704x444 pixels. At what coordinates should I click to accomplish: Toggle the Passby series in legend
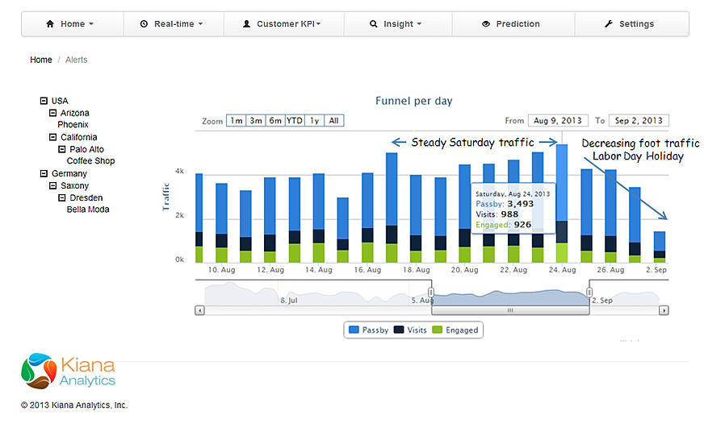tap(369, 330)
